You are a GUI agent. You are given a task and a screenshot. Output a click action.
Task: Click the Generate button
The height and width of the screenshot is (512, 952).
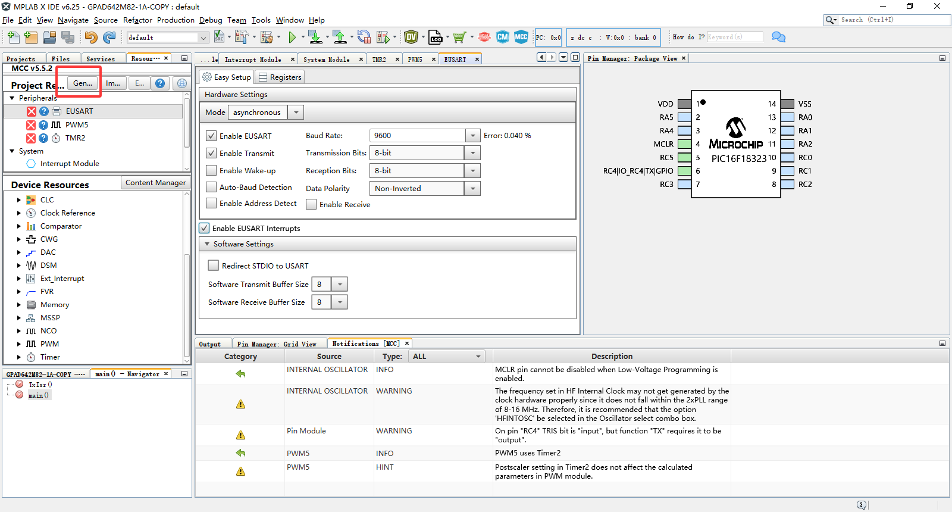coord(83,83)
